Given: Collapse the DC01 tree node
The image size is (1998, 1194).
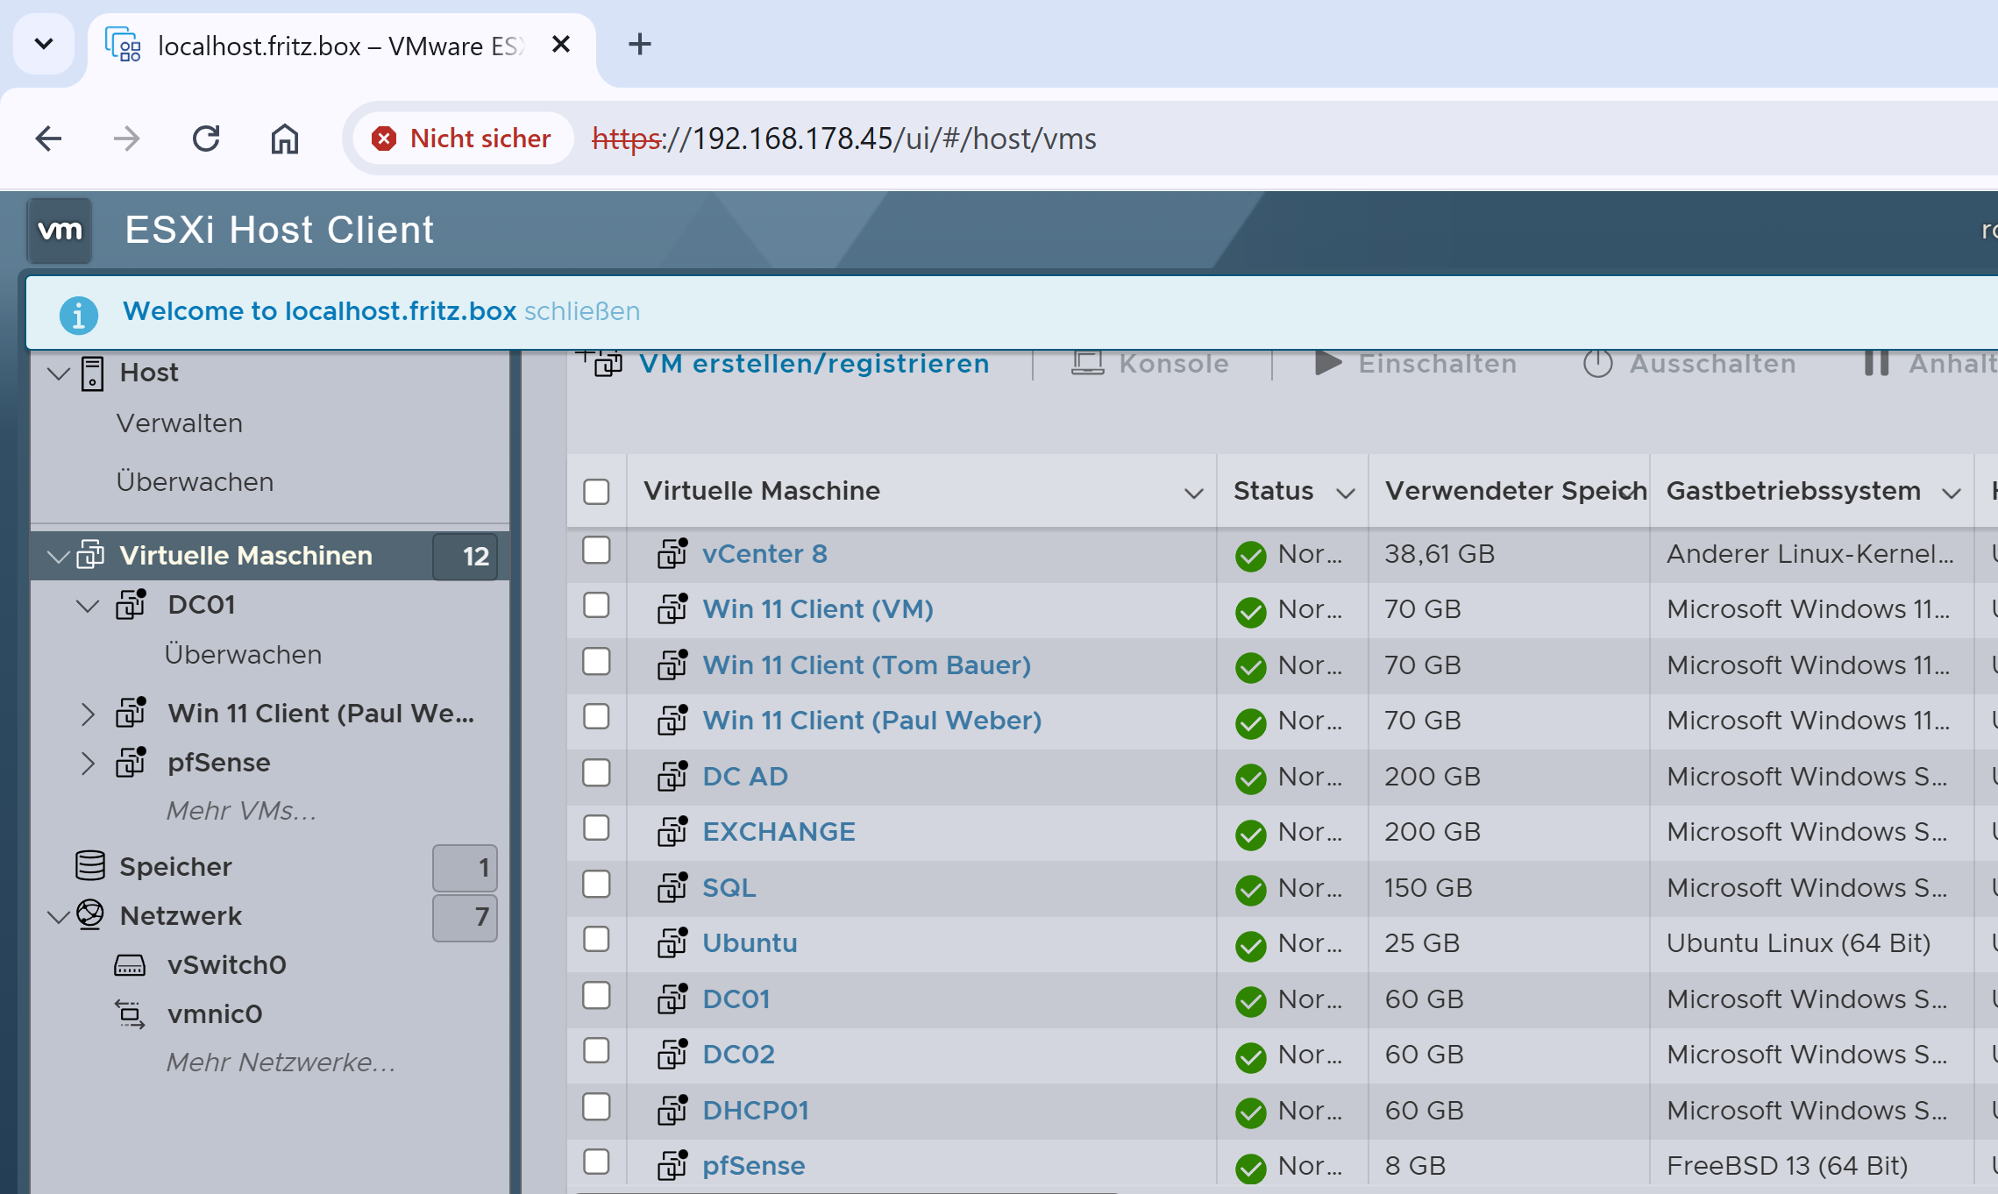Looking at the screenshot, I should pos(87,606).
